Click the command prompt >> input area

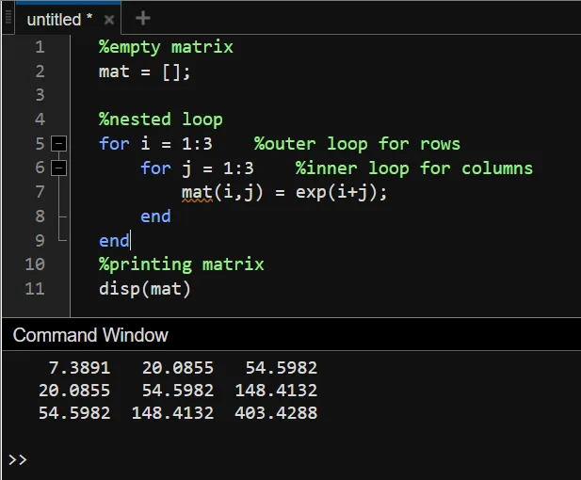pos(297,460)
